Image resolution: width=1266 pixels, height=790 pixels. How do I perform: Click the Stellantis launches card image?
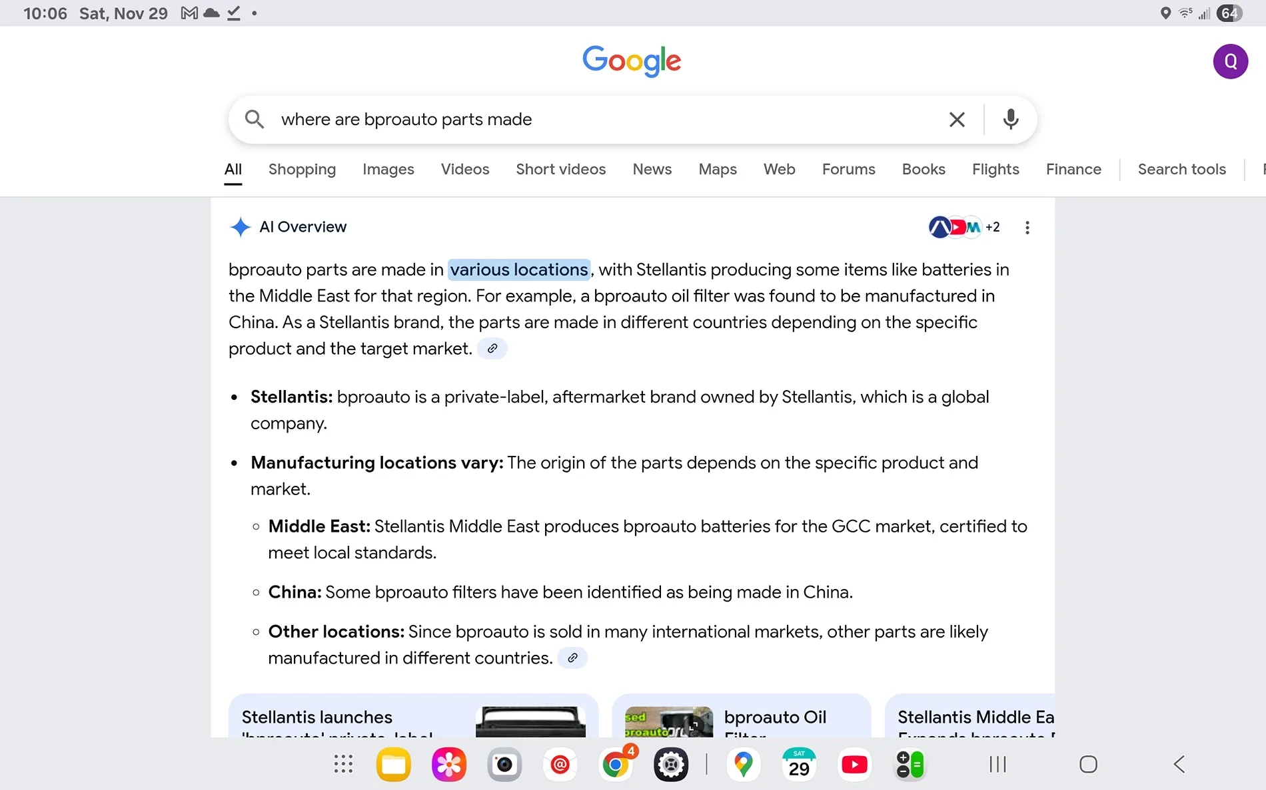click(x=530, y=722)
